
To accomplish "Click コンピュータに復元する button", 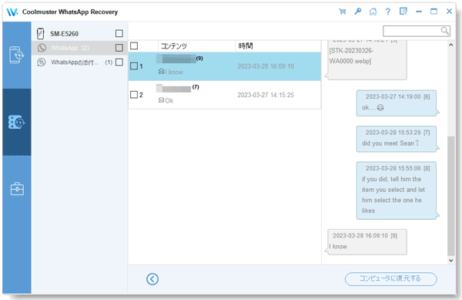I will 390,278.
